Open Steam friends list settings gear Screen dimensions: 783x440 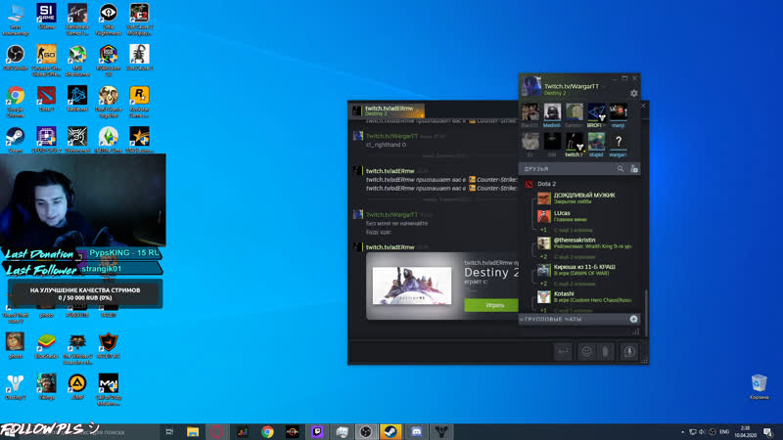coord(633,93)
